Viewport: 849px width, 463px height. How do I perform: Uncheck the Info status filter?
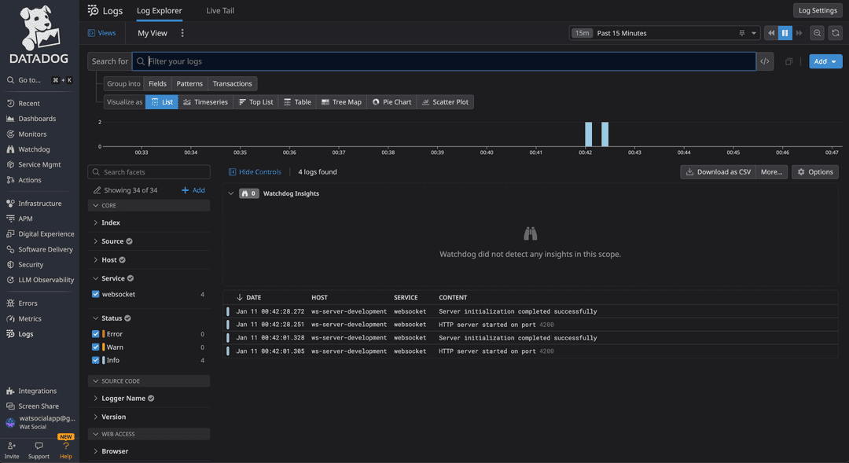click(x=96, y=360)
